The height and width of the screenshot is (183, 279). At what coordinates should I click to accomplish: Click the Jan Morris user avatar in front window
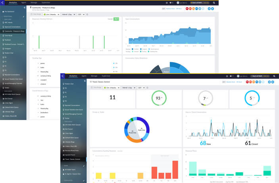pos(237,76)
